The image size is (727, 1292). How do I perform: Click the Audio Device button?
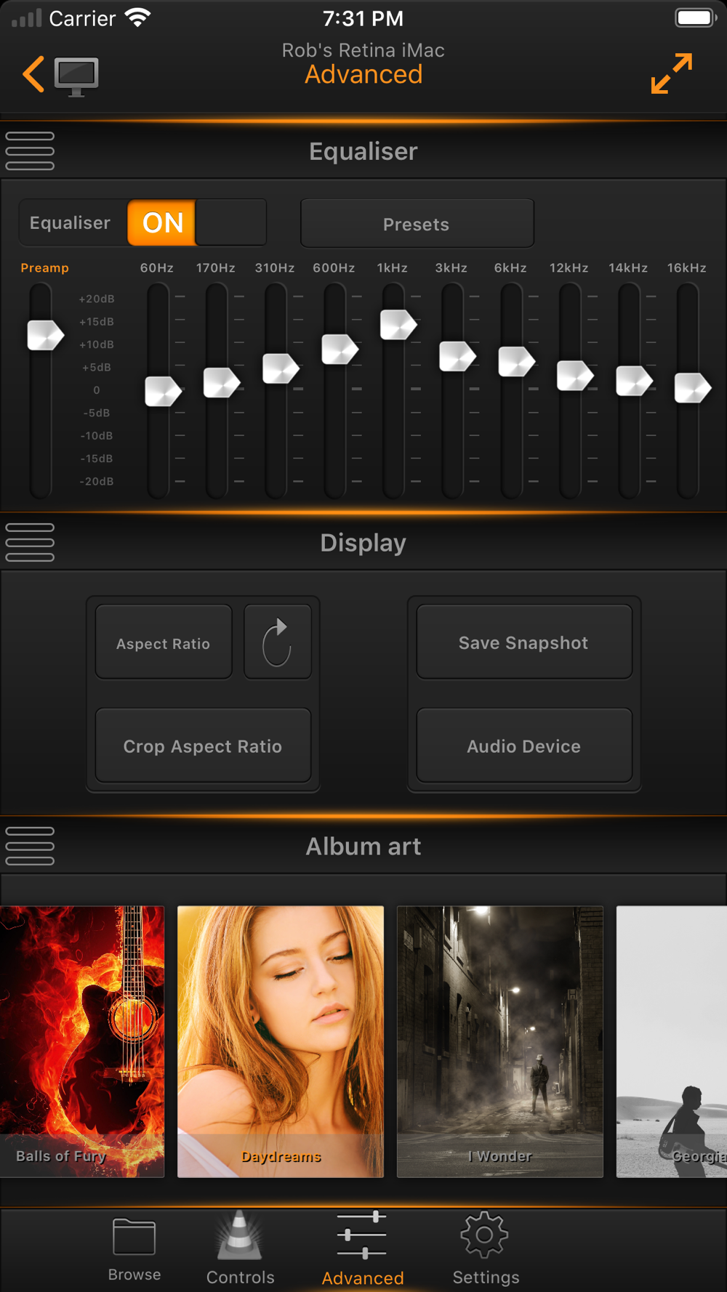click(x=523, y=746)
